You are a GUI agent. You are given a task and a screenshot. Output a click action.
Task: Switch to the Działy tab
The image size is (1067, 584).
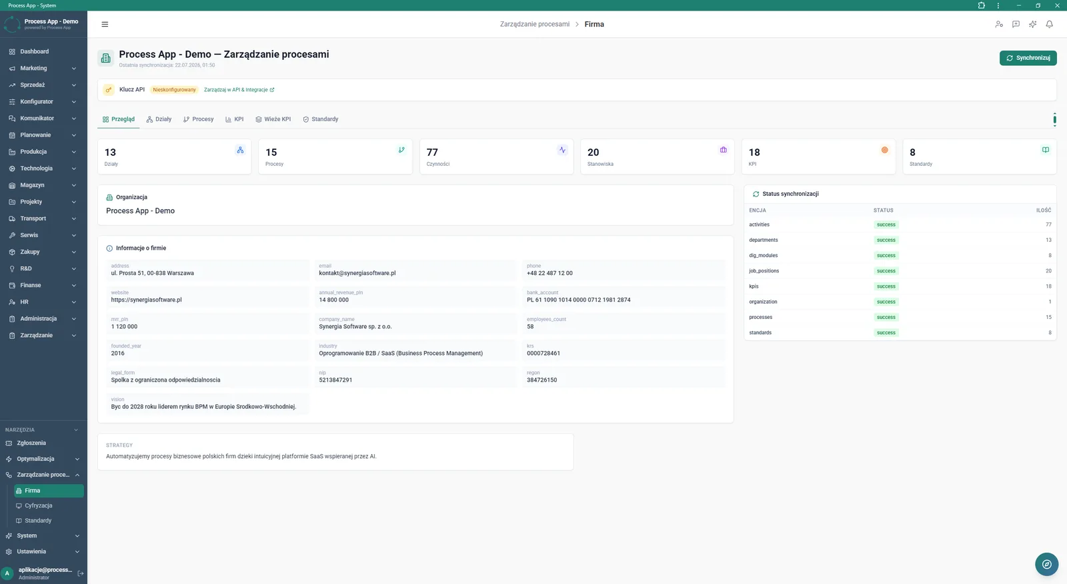coord(159,119)
